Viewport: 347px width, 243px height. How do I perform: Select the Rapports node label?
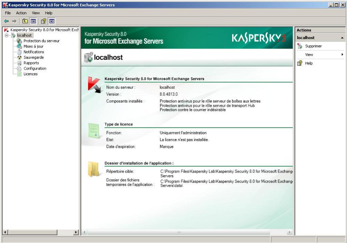click(x=31, y=63)
